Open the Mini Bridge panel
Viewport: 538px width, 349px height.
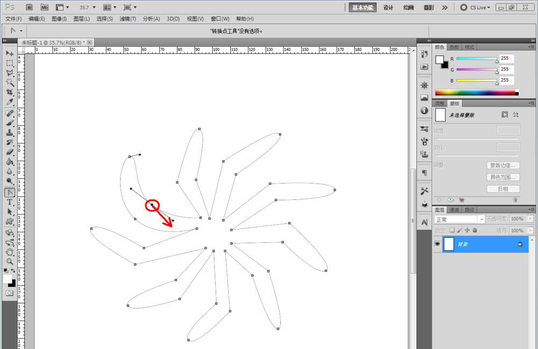coord(44,7)
